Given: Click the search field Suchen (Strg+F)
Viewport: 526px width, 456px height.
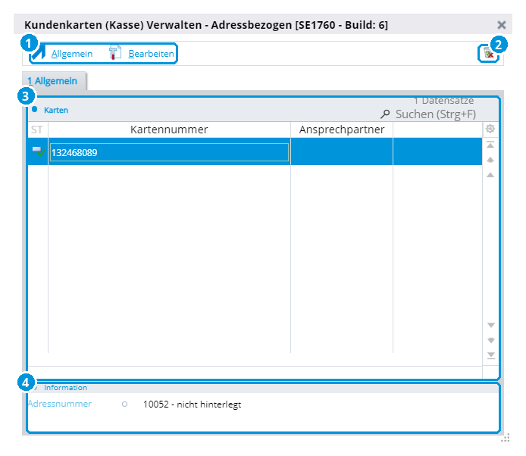Looking at the screenshot, I should pos(435,114).
